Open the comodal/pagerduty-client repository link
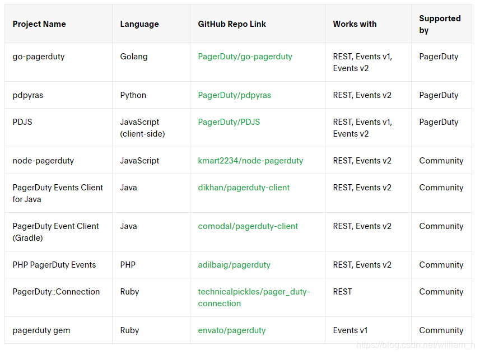Viewport: 480px width, 355px height. coord(248,226)
